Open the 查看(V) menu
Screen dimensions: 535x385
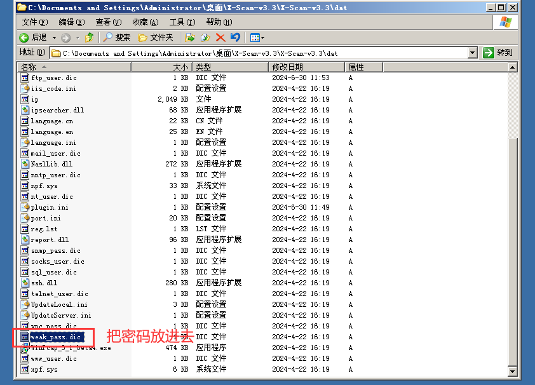click(109, 22)
